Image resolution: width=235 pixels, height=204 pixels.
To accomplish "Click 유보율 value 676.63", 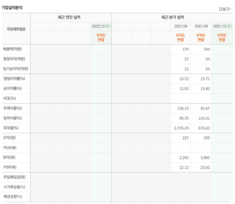I will click(x=204, y=128).
